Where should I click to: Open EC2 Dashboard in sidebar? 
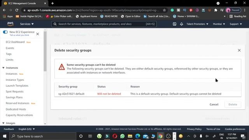[x=15, y=42]
